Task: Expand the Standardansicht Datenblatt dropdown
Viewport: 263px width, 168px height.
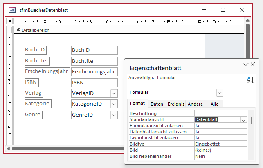Action: (243, 120)
